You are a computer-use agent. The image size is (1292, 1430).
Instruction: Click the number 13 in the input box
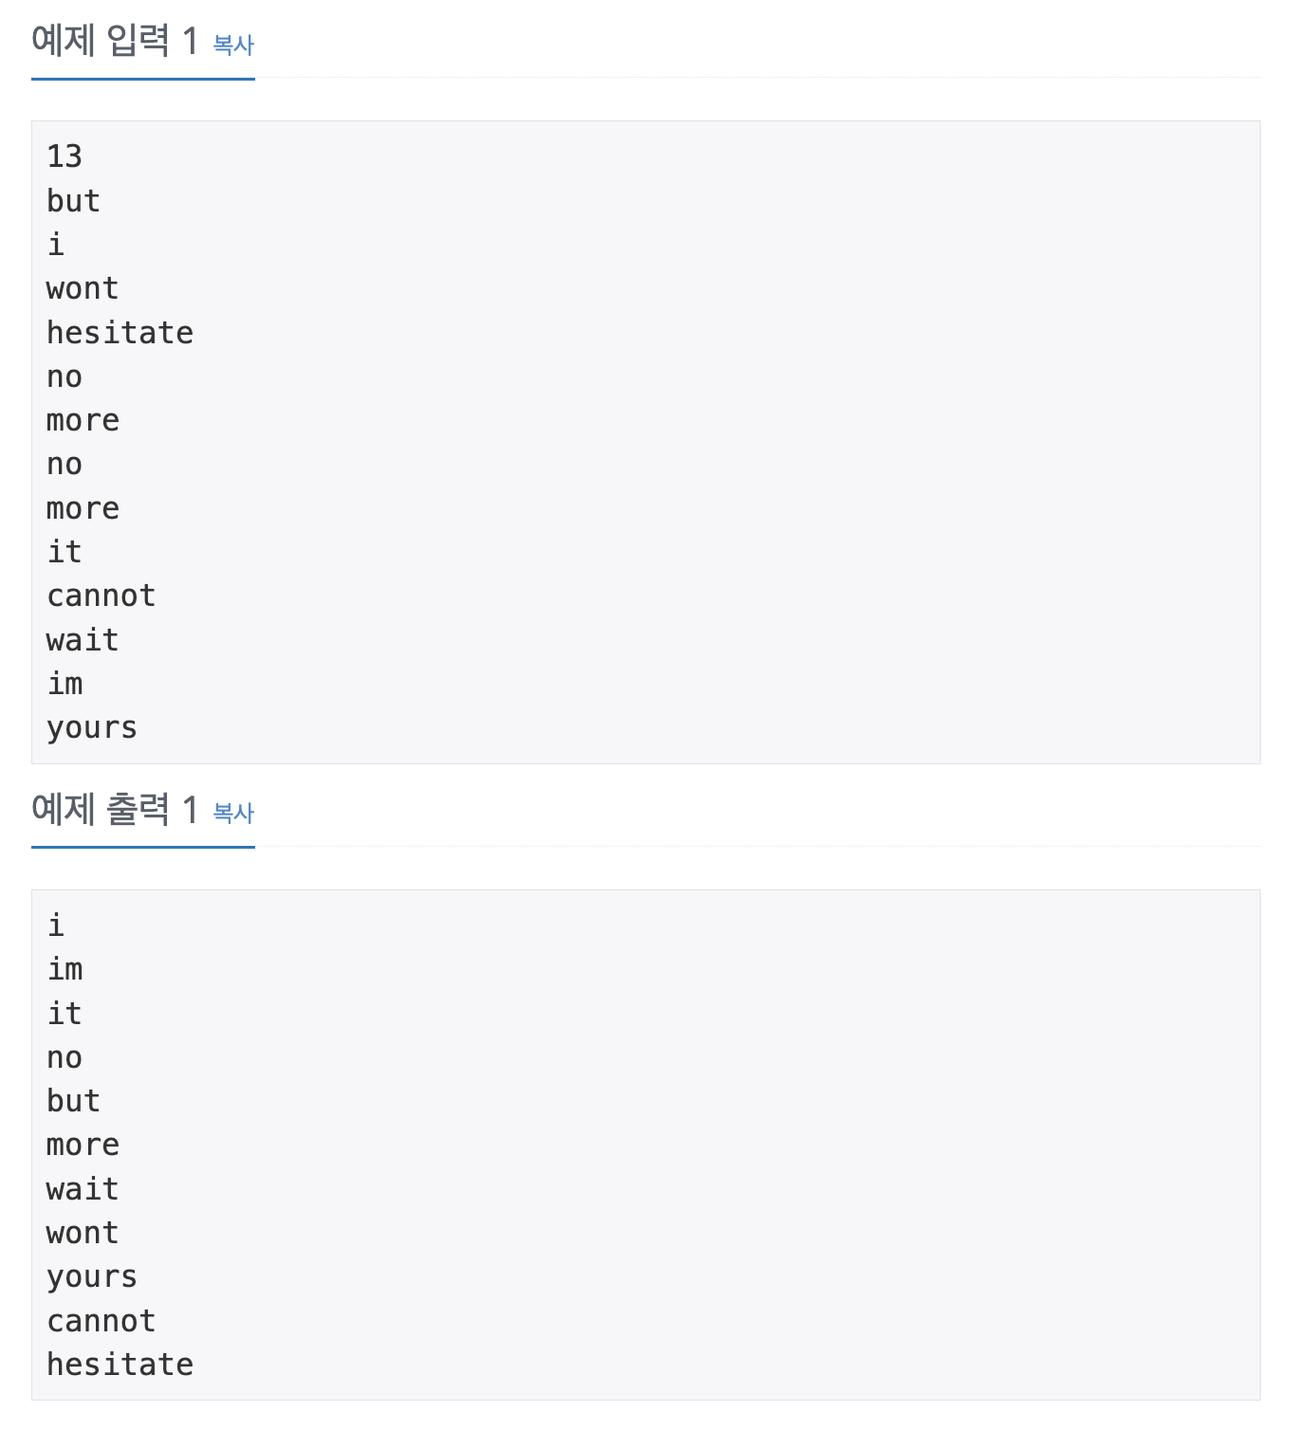(x=63, y=156)
